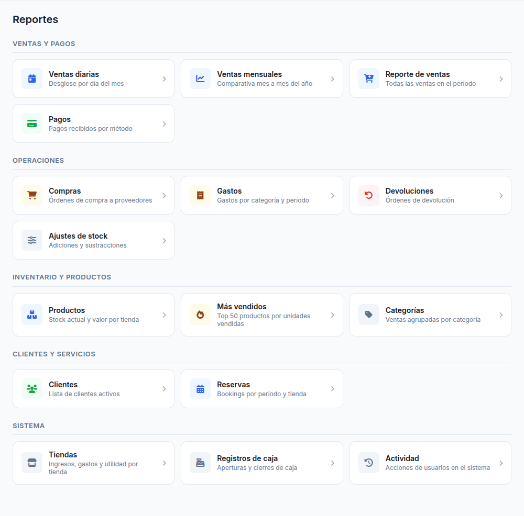Open the Reporte de ventas title link

418,74
